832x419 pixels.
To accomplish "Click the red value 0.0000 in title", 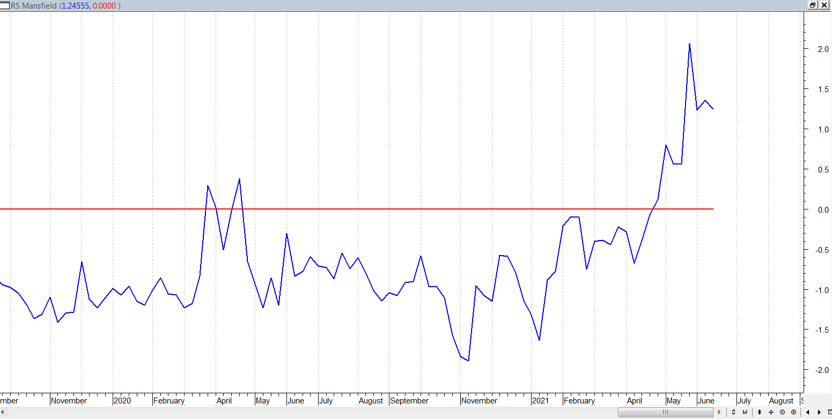I will click(x=104, y=5).
